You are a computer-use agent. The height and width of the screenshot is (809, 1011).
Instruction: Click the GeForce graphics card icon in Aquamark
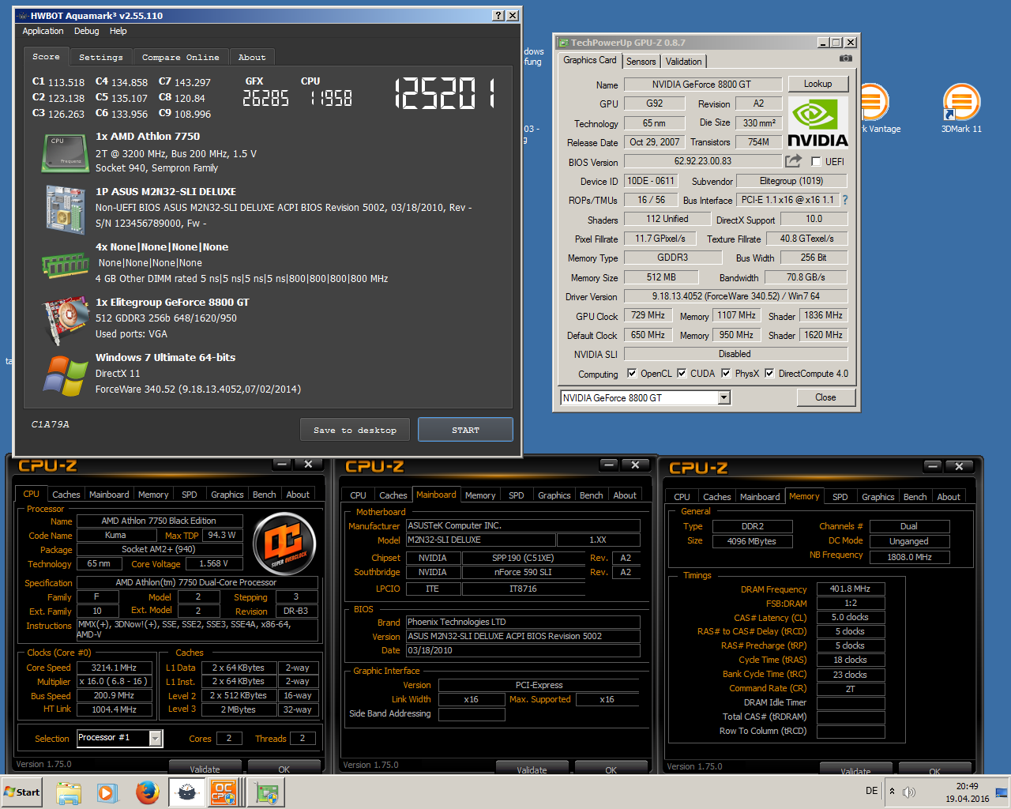[65, 320]
